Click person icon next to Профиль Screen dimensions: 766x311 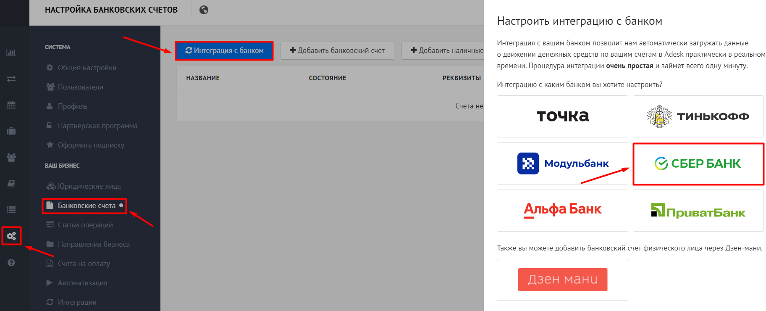50,106
